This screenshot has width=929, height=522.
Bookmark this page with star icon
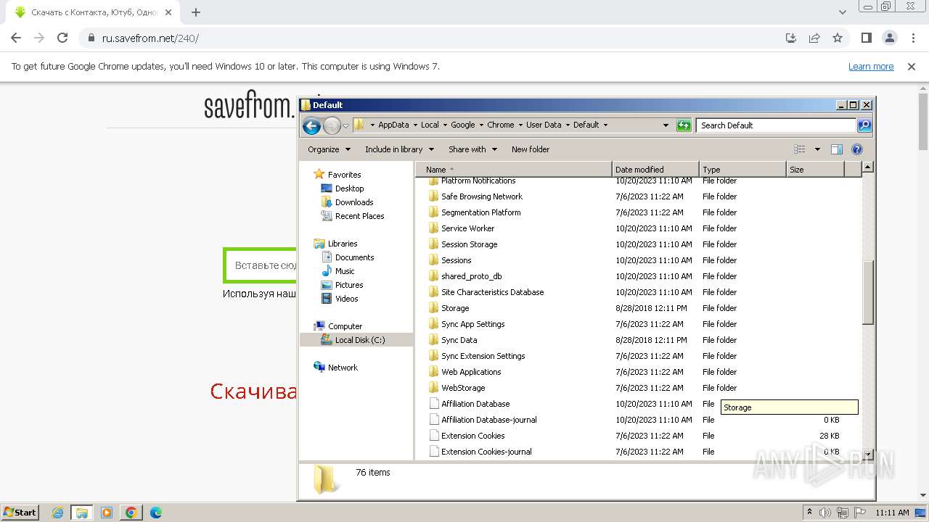tap(838, 38)
